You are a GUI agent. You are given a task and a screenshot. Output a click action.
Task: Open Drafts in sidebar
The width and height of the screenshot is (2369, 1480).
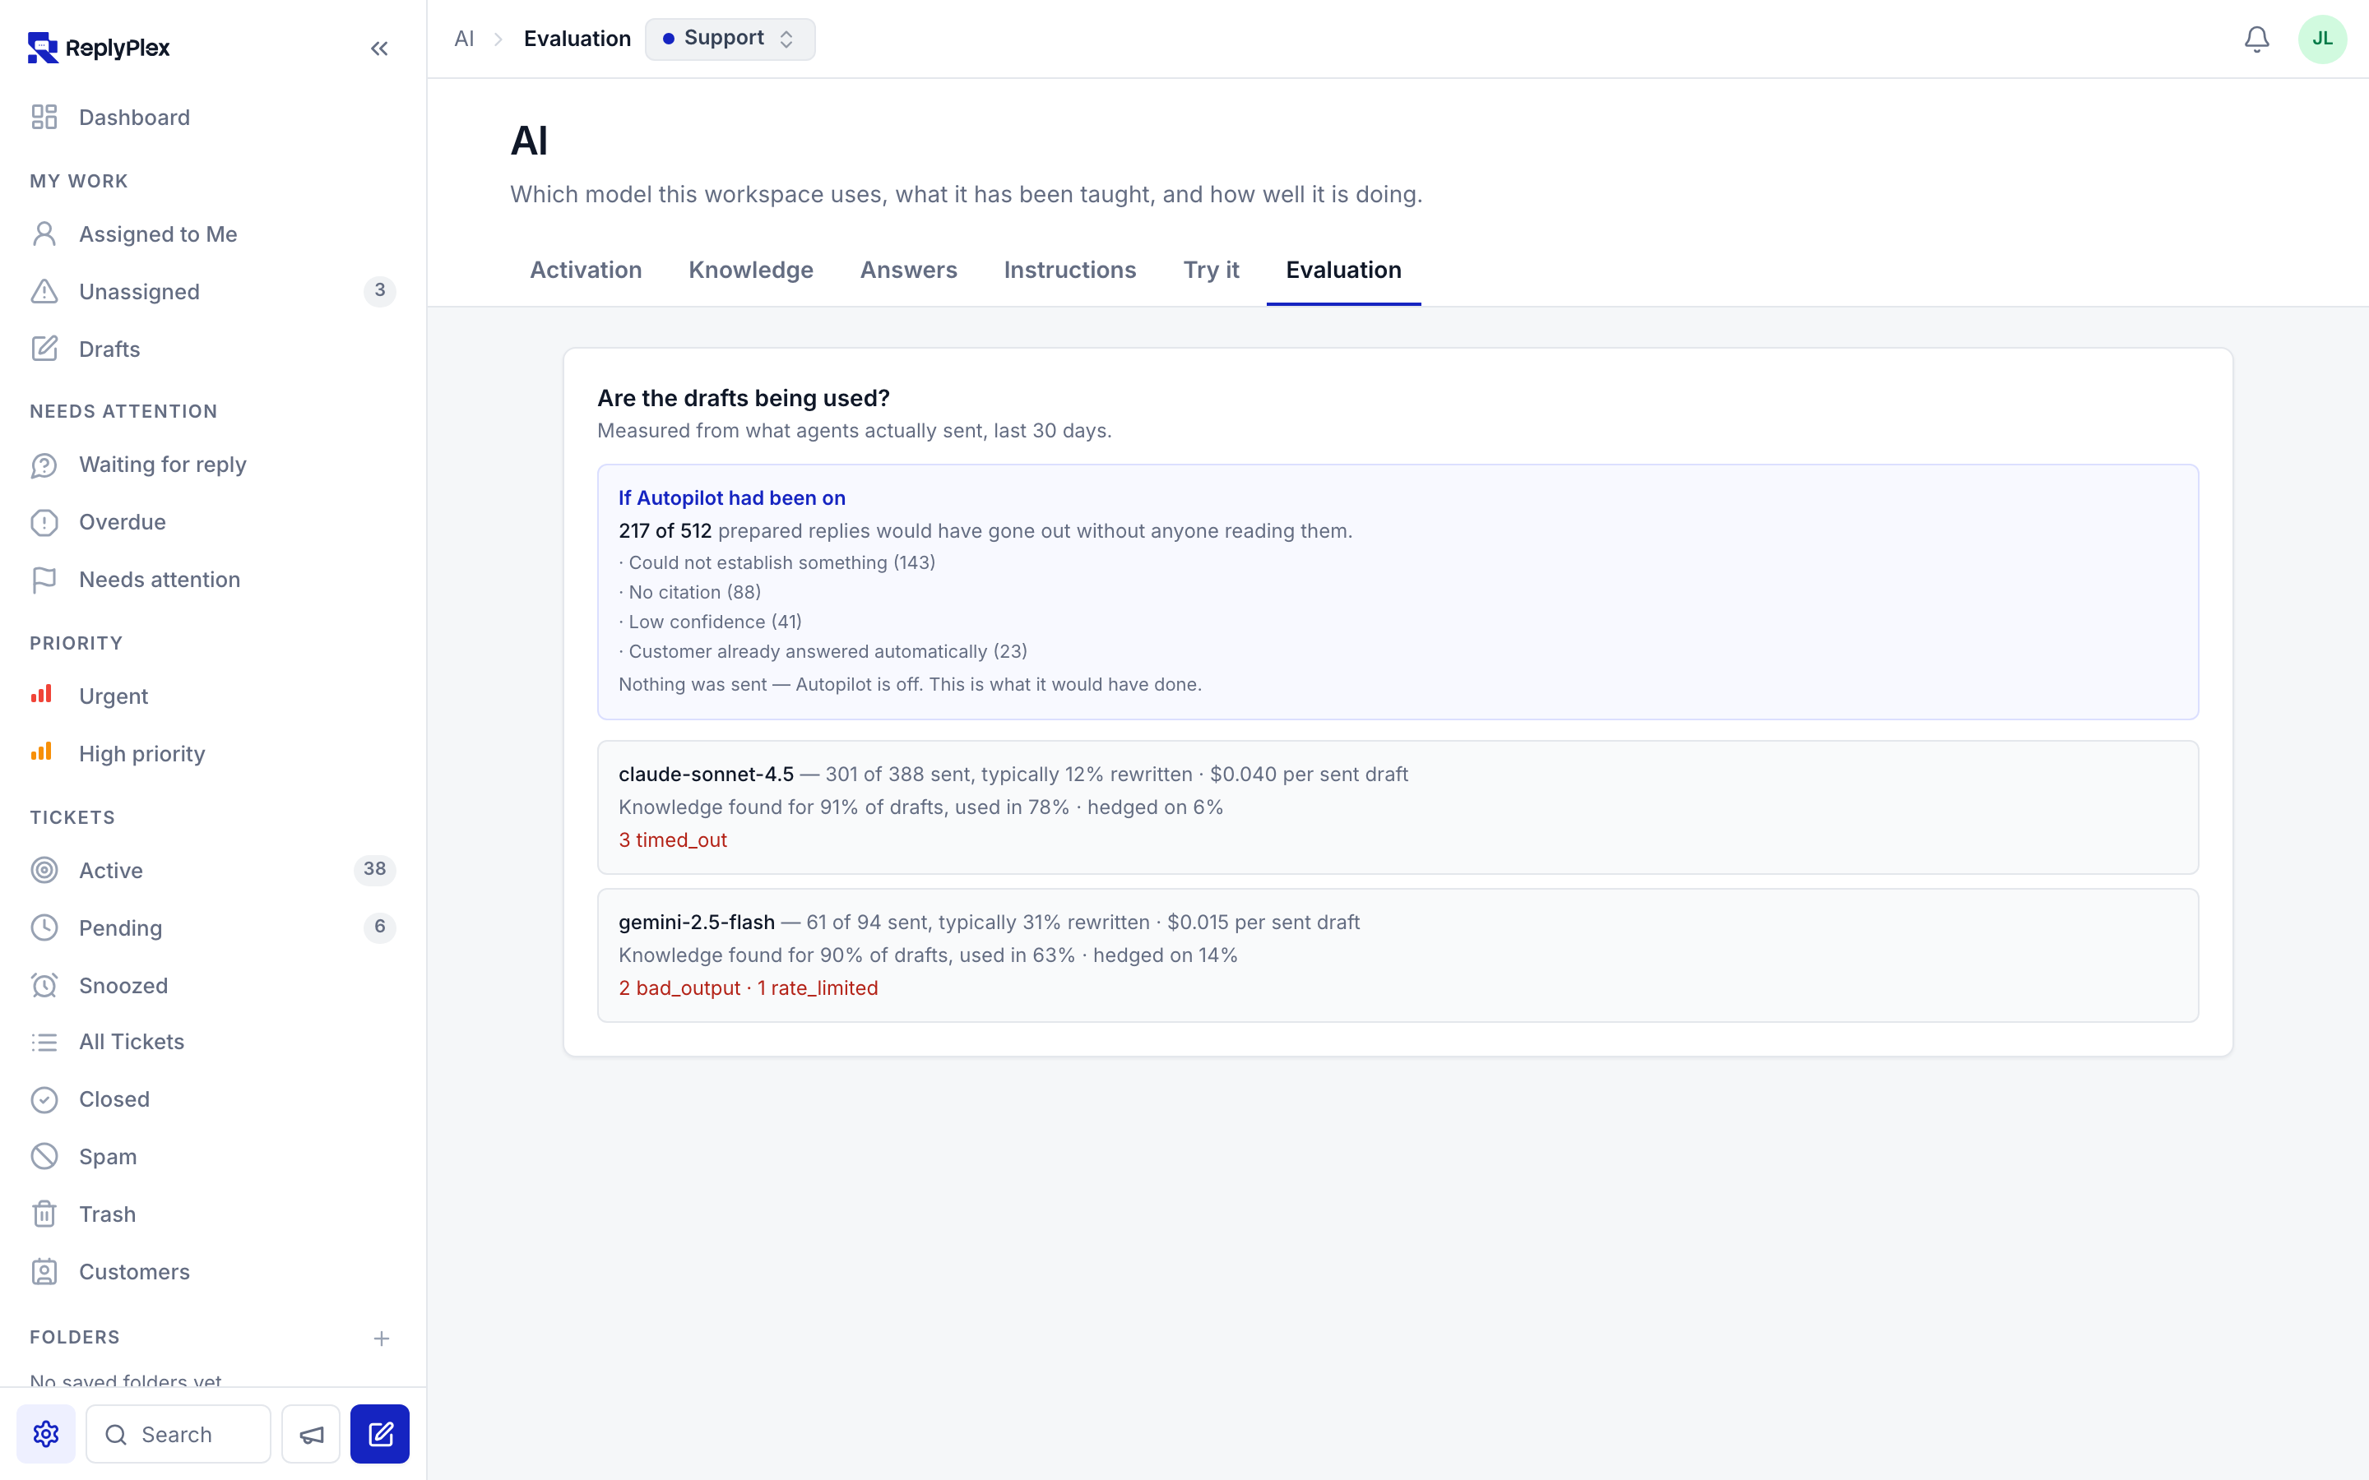[213, 349]
